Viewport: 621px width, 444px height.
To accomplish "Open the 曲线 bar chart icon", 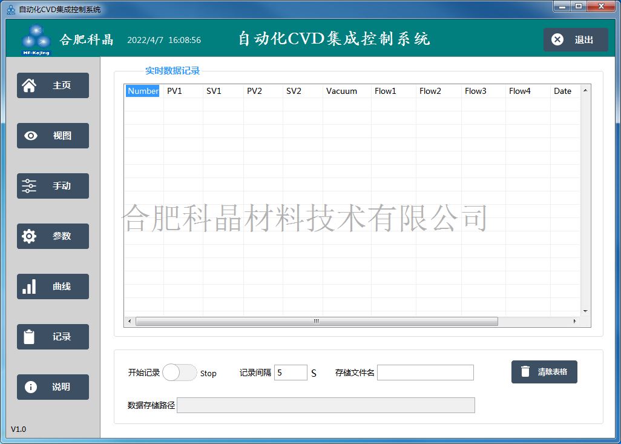I will [x=29, y=287].
